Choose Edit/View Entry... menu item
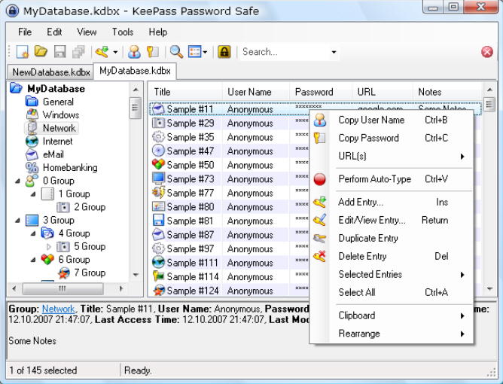Image resolution: width=503 pixels, height=384 pixels. click(x=391, y=220)
